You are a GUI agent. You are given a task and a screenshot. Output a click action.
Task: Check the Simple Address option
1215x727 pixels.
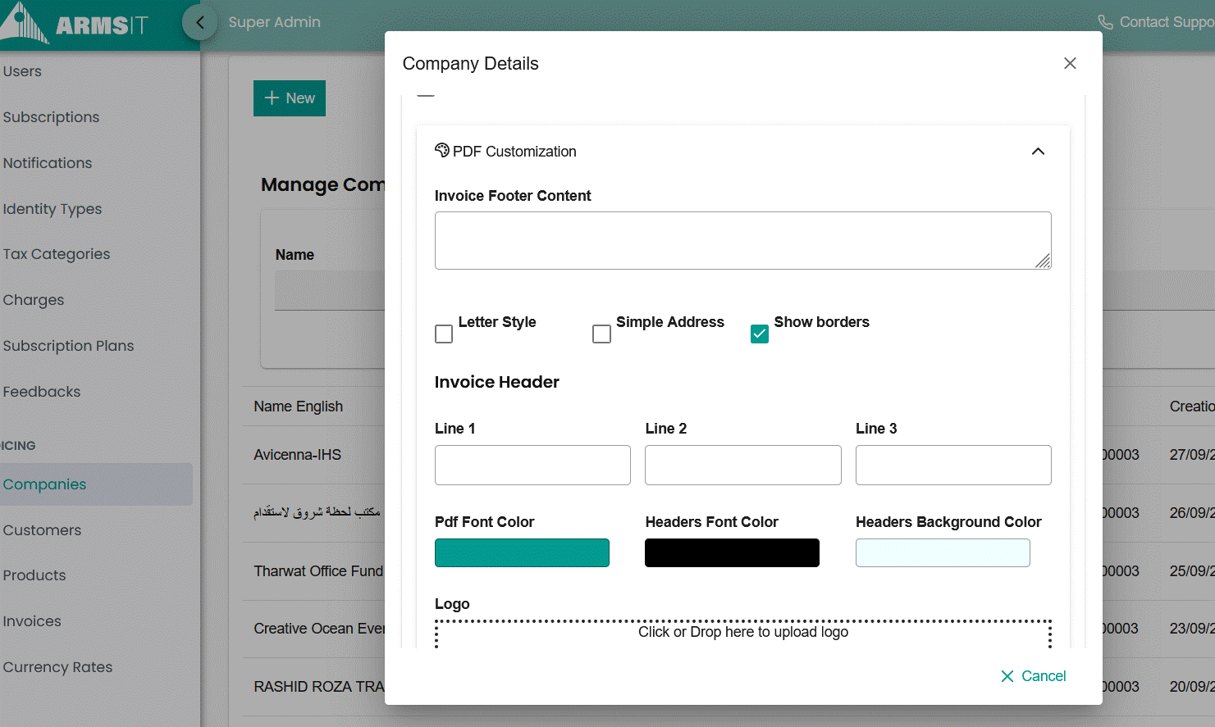tap(601, 334)
